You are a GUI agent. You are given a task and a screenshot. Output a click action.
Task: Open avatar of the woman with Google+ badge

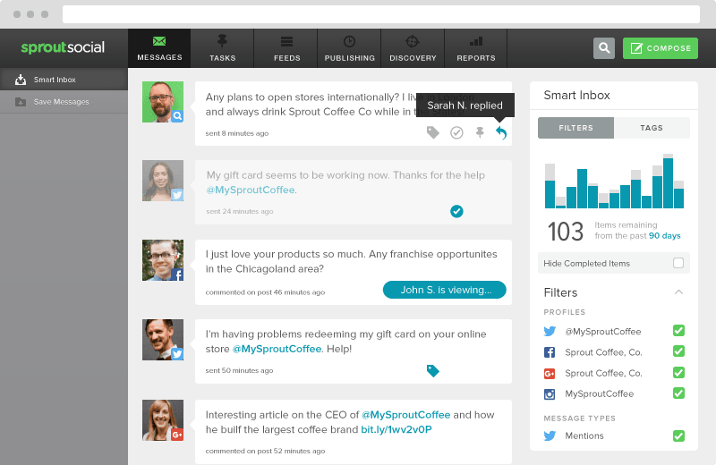[x=163, y=420]
